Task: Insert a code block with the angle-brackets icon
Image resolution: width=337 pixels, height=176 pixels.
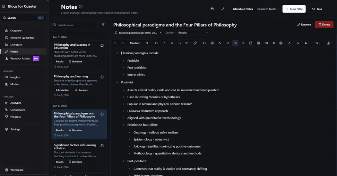Action: pyautogui.click(x=205, y=43)
